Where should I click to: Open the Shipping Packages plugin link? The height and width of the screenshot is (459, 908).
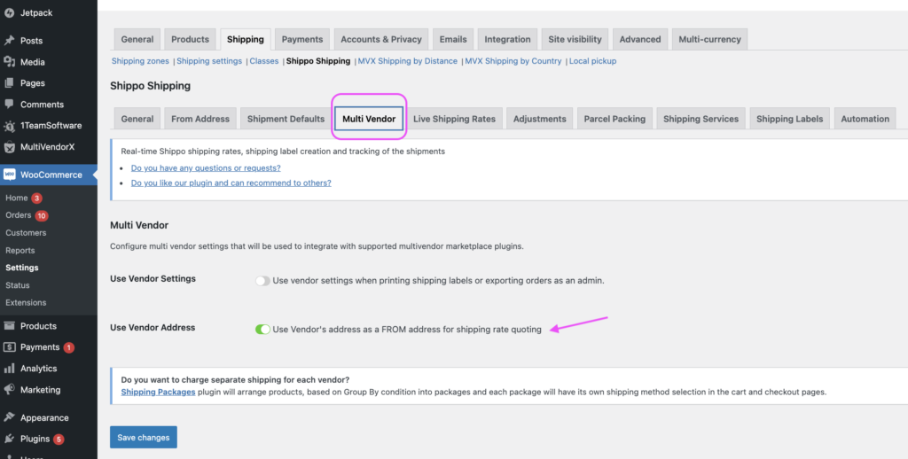(x=158, y=392)
